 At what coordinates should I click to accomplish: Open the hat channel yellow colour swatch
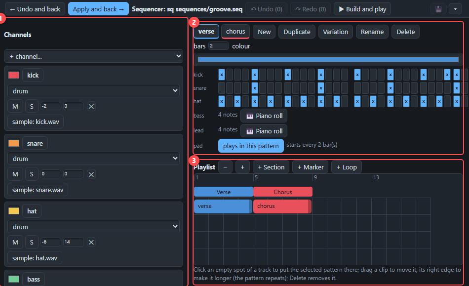pos(14,211)
